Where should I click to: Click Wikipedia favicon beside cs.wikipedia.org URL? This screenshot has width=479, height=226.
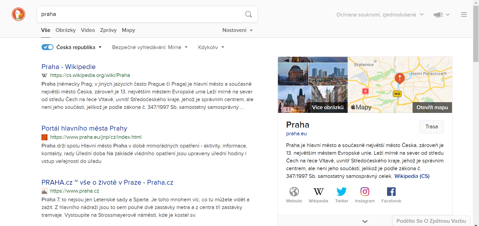pyautogui.click(x=44, y=75)
